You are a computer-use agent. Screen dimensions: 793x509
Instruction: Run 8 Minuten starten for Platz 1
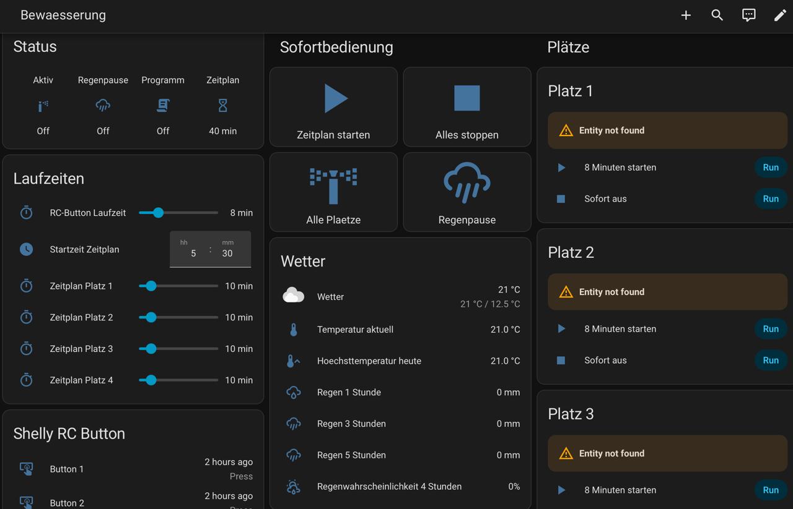tap(771, 168)
